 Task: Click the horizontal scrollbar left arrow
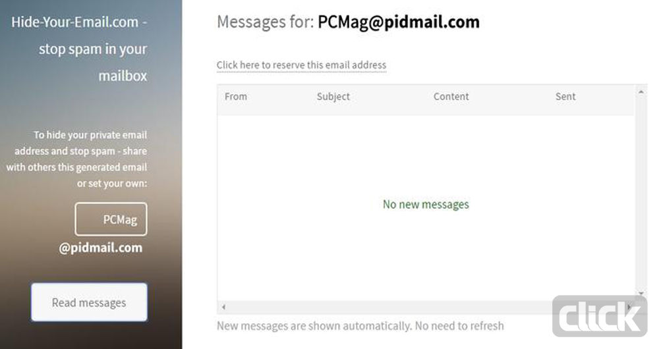click(223, 307)
